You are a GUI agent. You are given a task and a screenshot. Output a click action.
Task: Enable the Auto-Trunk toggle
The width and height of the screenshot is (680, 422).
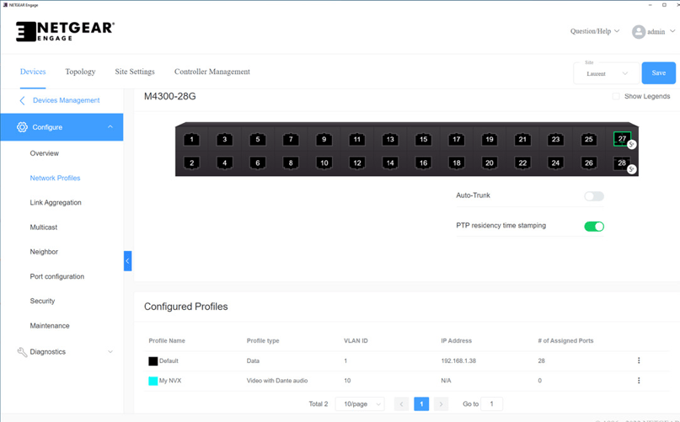(594, 196)
